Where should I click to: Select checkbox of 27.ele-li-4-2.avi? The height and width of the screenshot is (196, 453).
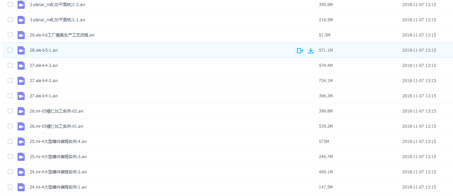(10, 80)
